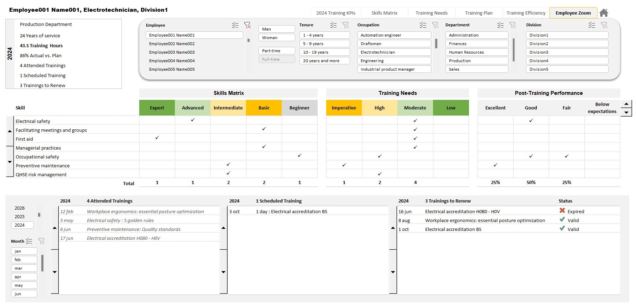Click the Department slicer scrollbar
This screenshot has width=636, height=307.
coord(514,50)
